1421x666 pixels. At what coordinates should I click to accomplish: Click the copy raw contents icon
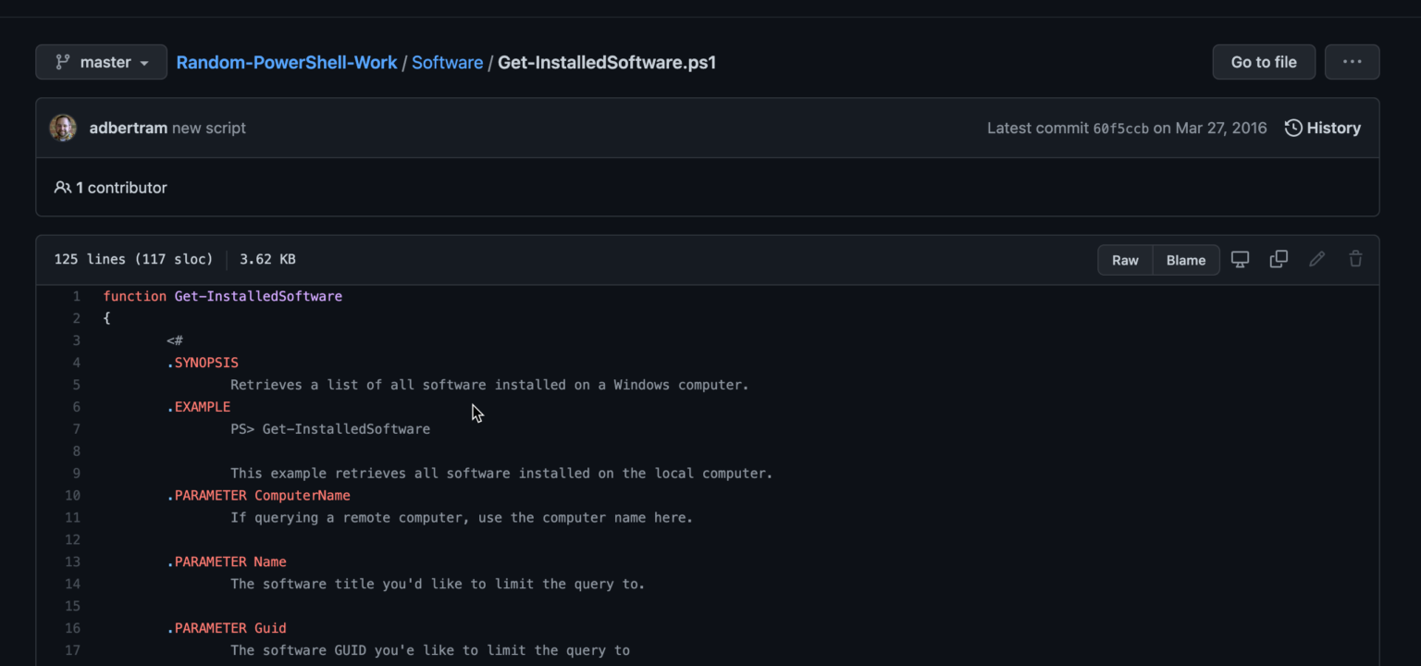click(x=1279, y=260)
